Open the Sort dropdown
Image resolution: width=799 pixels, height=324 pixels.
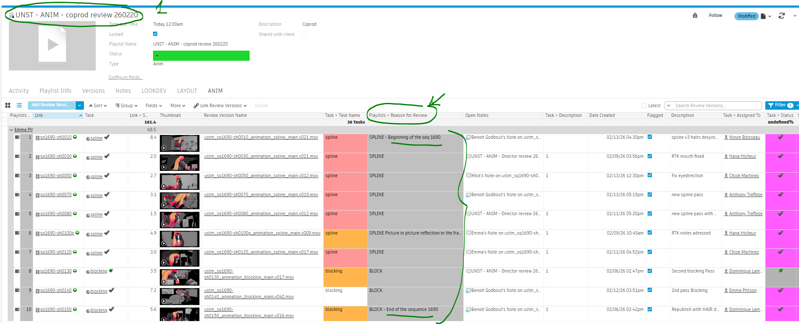[x=98, y=106]
